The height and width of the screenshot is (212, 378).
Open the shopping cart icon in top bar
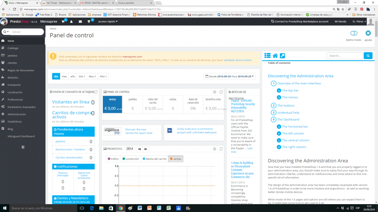[63, 22]
